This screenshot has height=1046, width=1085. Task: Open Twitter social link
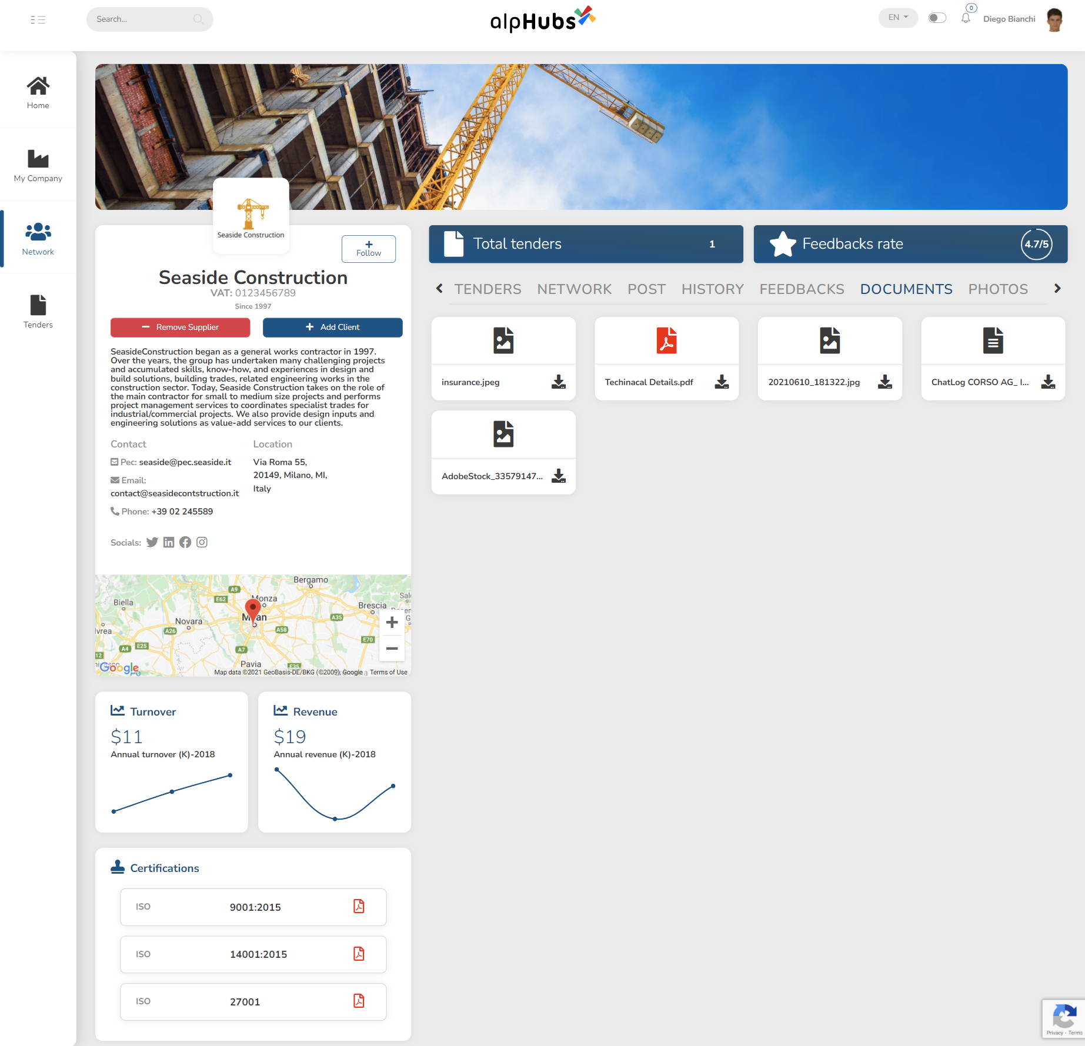(x=152, y=542)
